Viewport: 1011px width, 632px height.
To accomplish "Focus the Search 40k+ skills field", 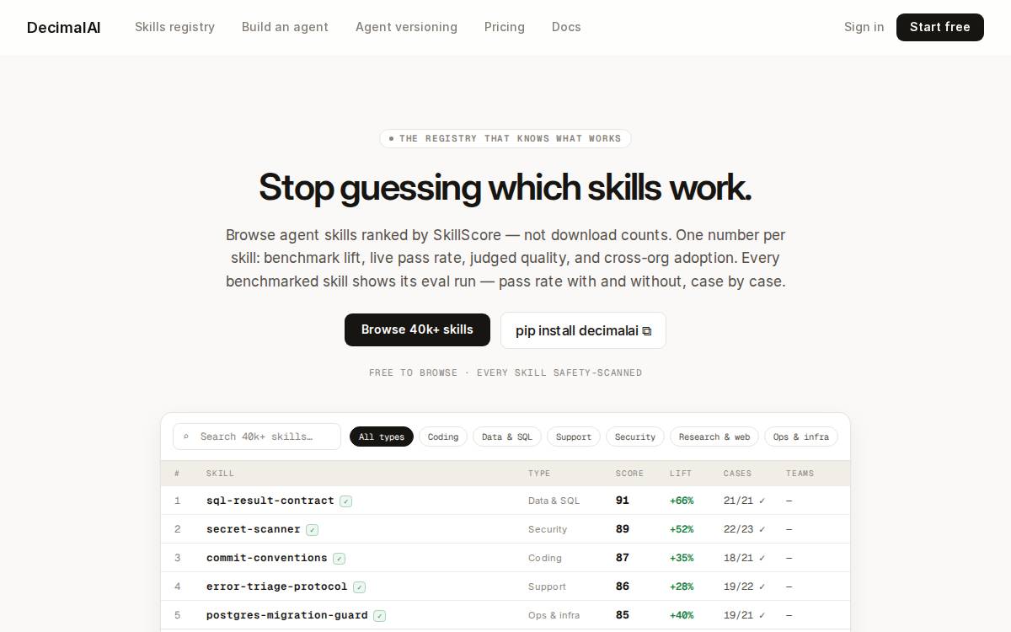I will click(x=257, y=437).
